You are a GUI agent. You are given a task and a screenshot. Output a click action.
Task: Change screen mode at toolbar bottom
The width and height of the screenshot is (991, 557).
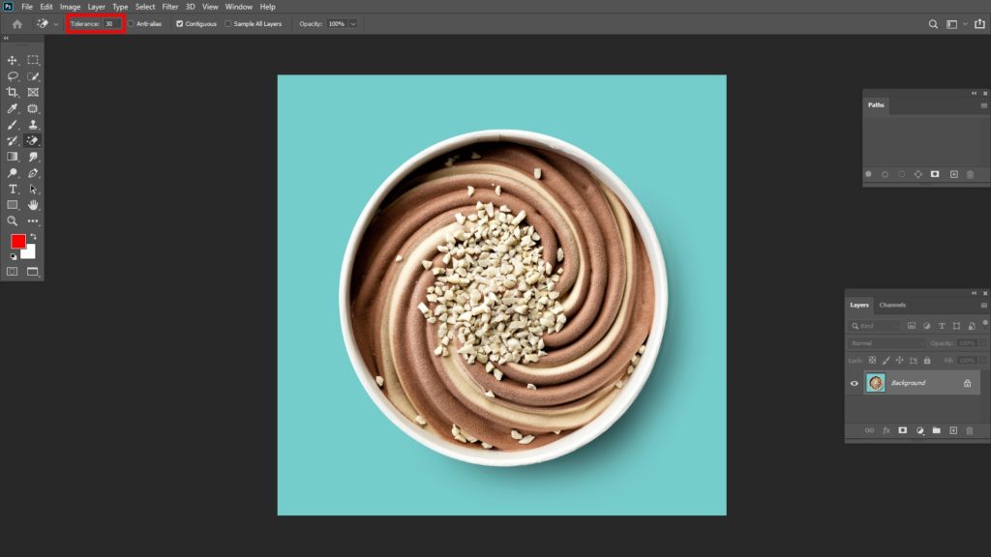coord(33,272)
